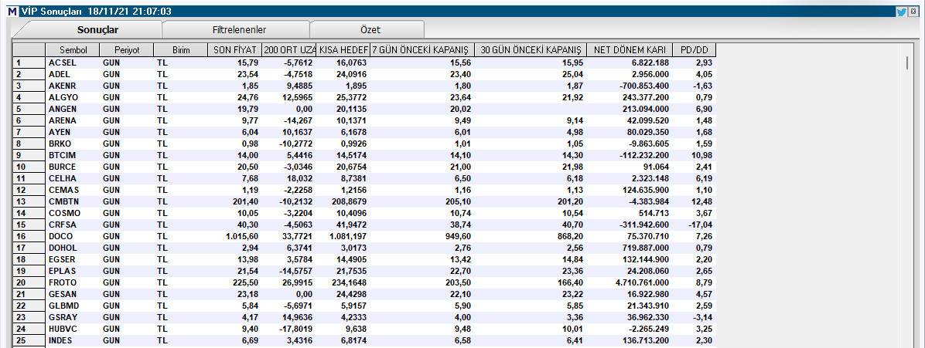Viewport: 925px width, 348px height.
Task: Click FROTO's 7-day close 203,50
Action: (457, 282)
